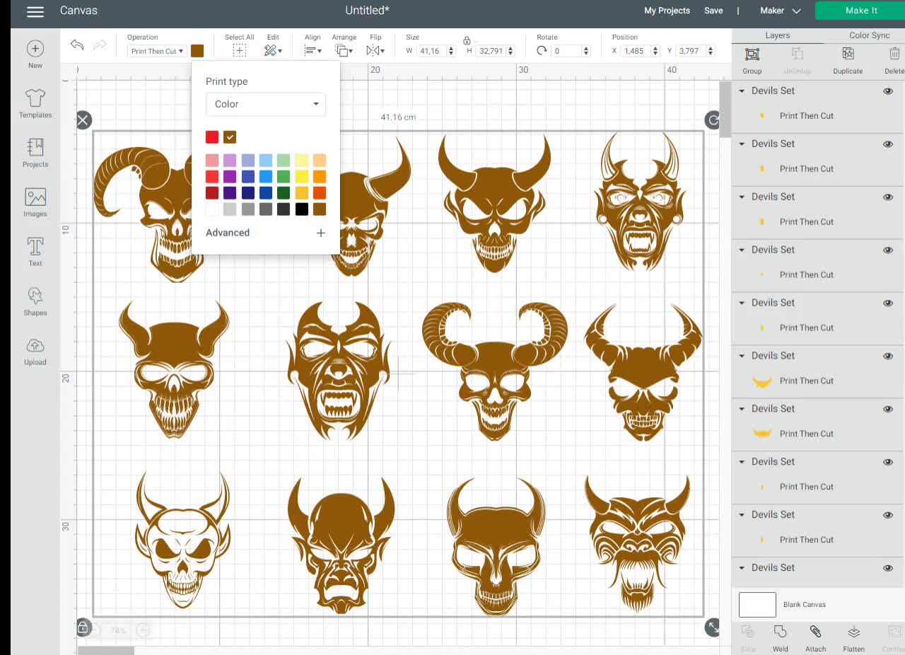Image resolution: width=905 pixels, height=655 pixels.
Task: Open the Maker machine dropdown
Action: tap(781, 11)
